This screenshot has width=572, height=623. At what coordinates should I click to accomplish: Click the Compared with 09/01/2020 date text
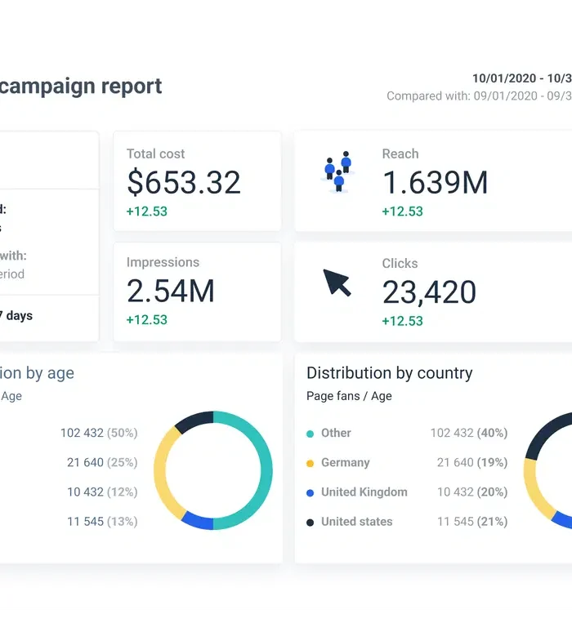(x=479, y=96)
